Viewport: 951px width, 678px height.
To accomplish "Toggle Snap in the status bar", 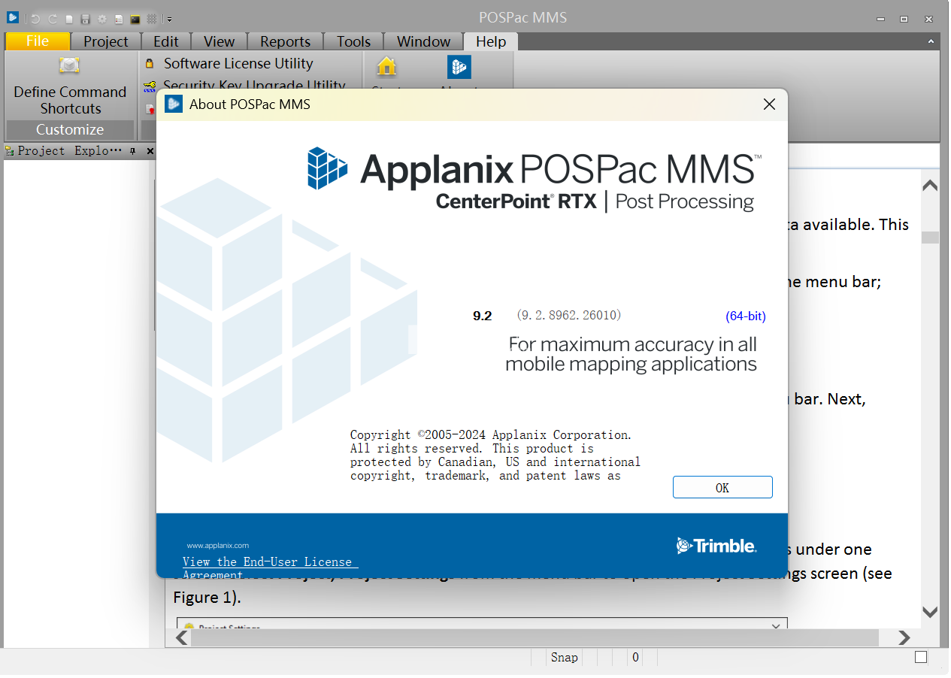I will coord(564,658).
